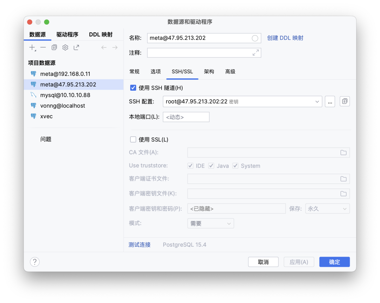Switch to the 高级 tab
The width and height of the screenshot is (380, 303).
(230, 71)
